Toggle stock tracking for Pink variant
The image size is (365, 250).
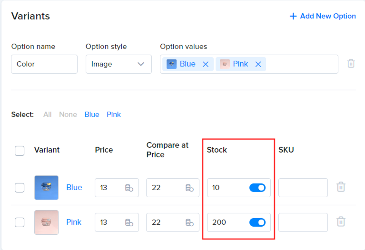257,222
